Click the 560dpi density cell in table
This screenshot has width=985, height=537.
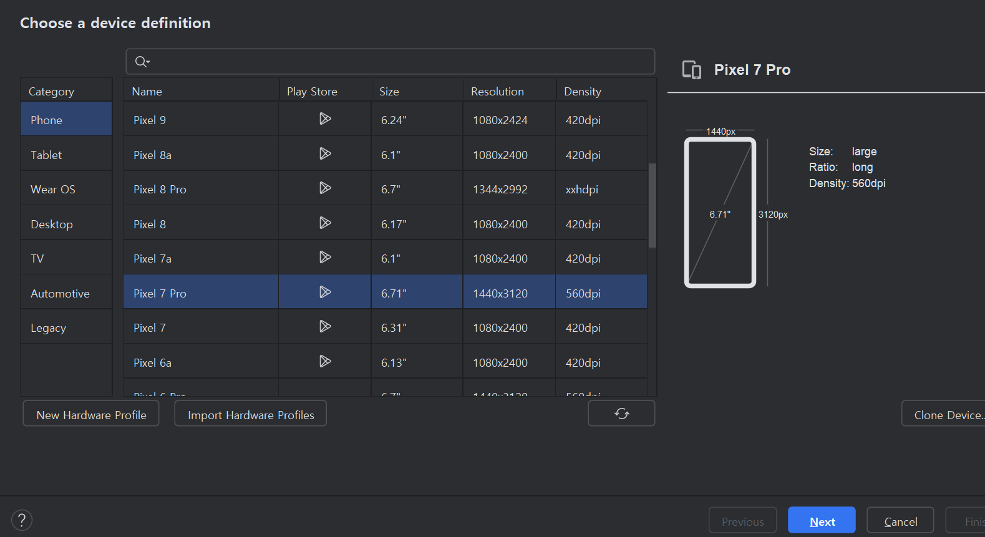coord(601,293)
